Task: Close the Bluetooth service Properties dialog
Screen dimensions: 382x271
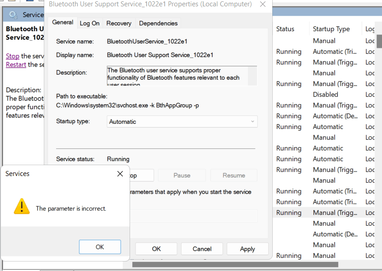Action: tap(263, 4)
